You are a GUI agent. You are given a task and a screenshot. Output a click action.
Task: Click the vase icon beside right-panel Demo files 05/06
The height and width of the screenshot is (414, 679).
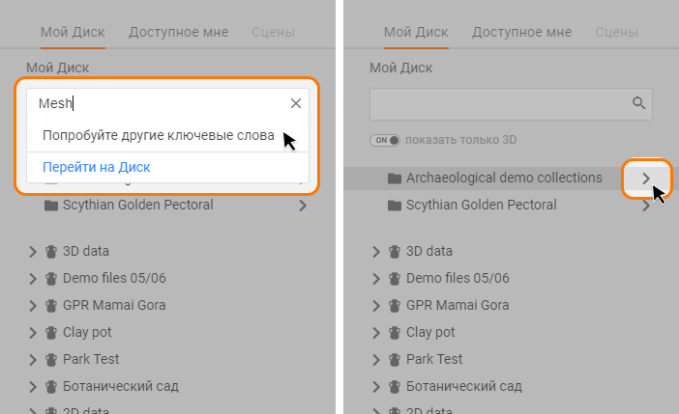[395, 278]
